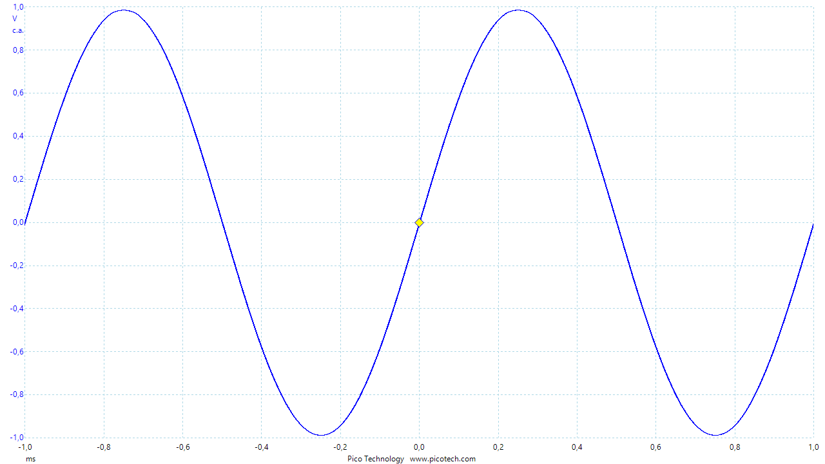Click the -0,2 voltage axis label
825x464 pixels.
pos(17,266)
